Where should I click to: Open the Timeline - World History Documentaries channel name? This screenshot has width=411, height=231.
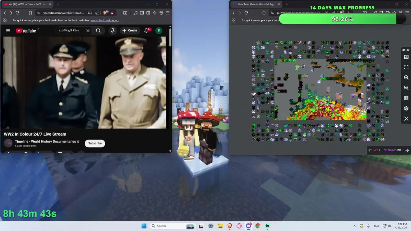tap(45, 141)
